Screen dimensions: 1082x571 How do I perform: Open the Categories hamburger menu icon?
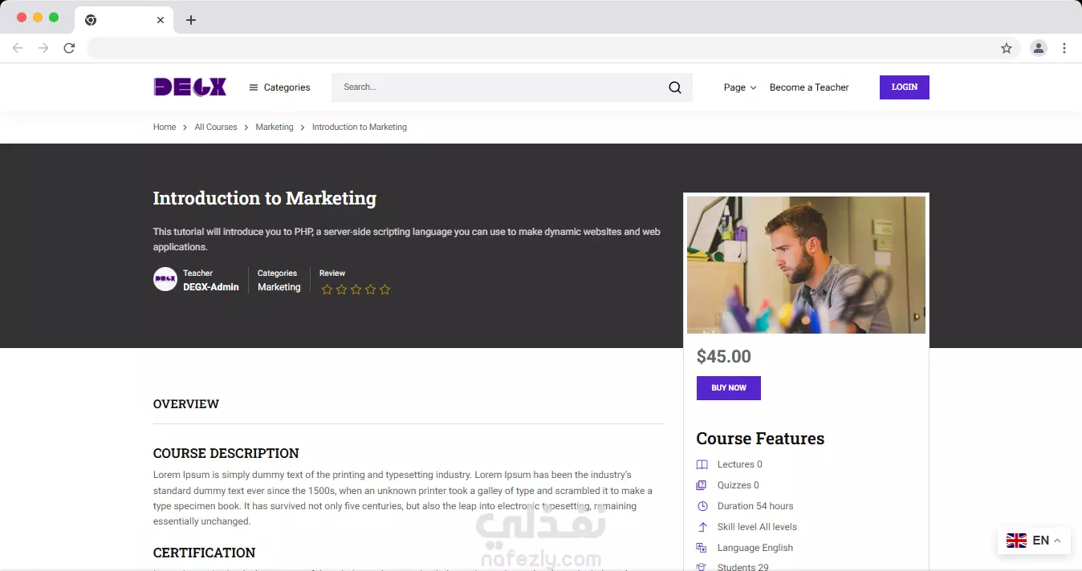point(254,87)
